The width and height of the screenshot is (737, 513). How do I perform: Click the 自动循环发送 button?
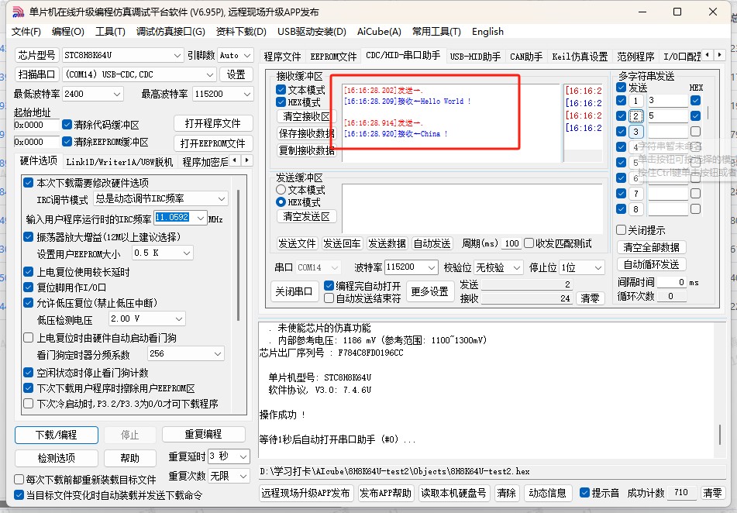[x=651, y=264]
